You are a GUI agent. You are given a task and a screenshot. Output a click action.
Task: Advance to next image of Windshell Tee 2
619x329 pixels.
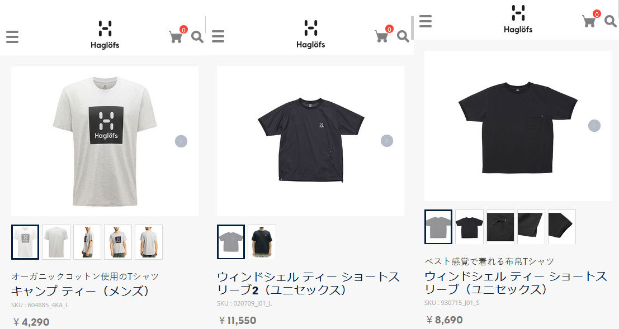387,141
